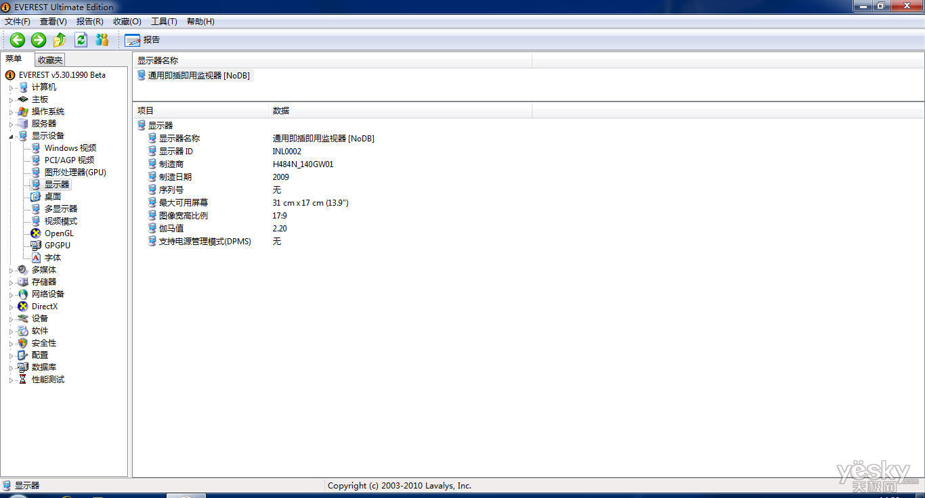Open Windows 视频 tree item
Viewport: 925px width, 498px height.
coord(70,148)
